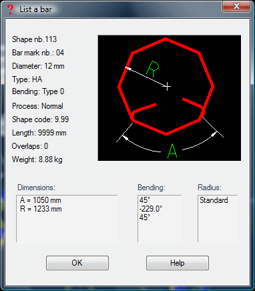
Task: Click the Diameter: 12 mm label
Action: [x=38, y=66]
